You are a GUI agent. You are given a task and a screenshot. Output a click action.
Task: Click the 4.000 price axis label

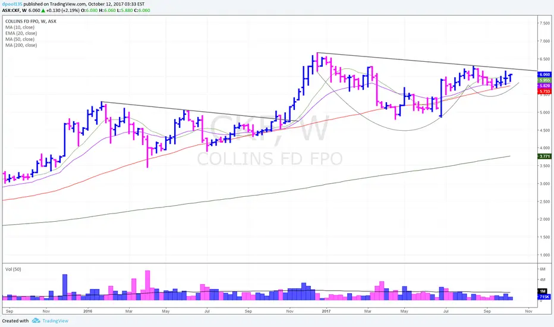click(x=544, y=148)
